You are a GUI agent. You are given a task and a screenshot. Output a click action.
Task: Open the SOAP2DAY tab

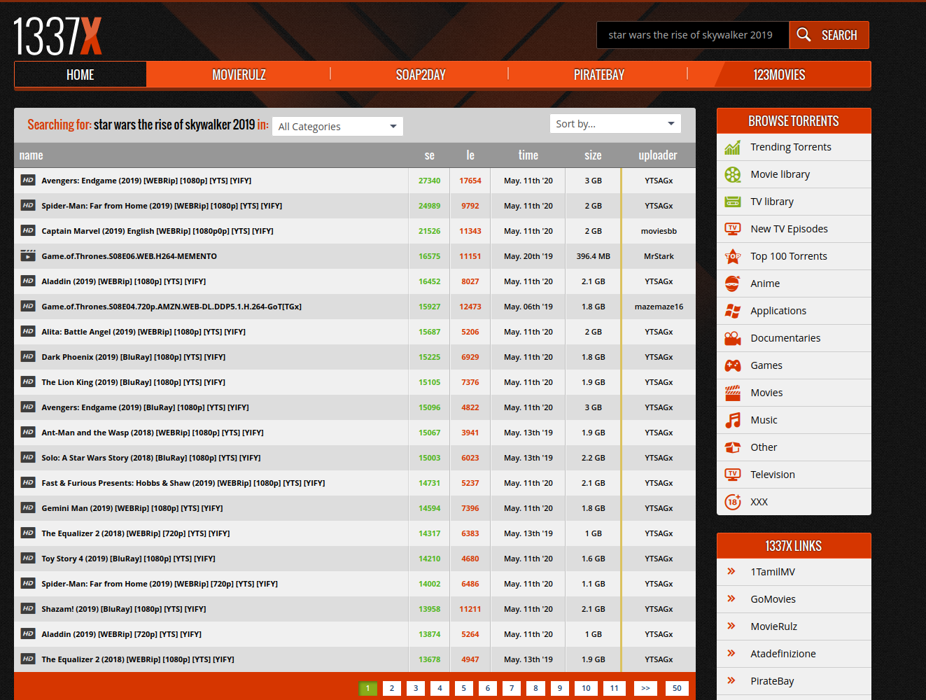tap(421, 74)
